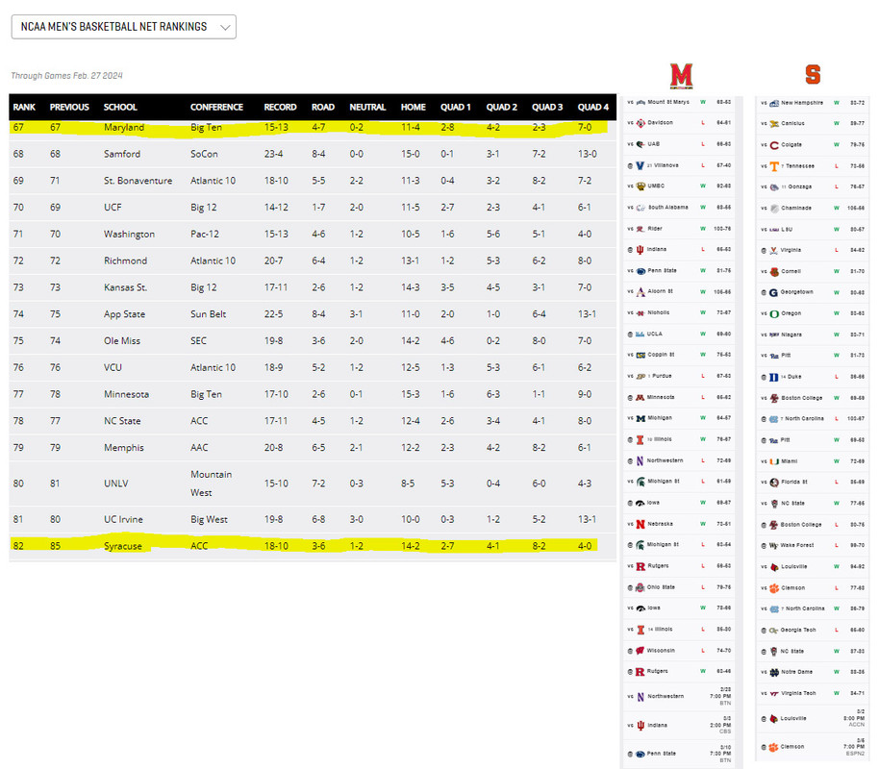879x769 pixels.
Task: Click the upcoming Clemson game on ESPN2
Action: 813,747
